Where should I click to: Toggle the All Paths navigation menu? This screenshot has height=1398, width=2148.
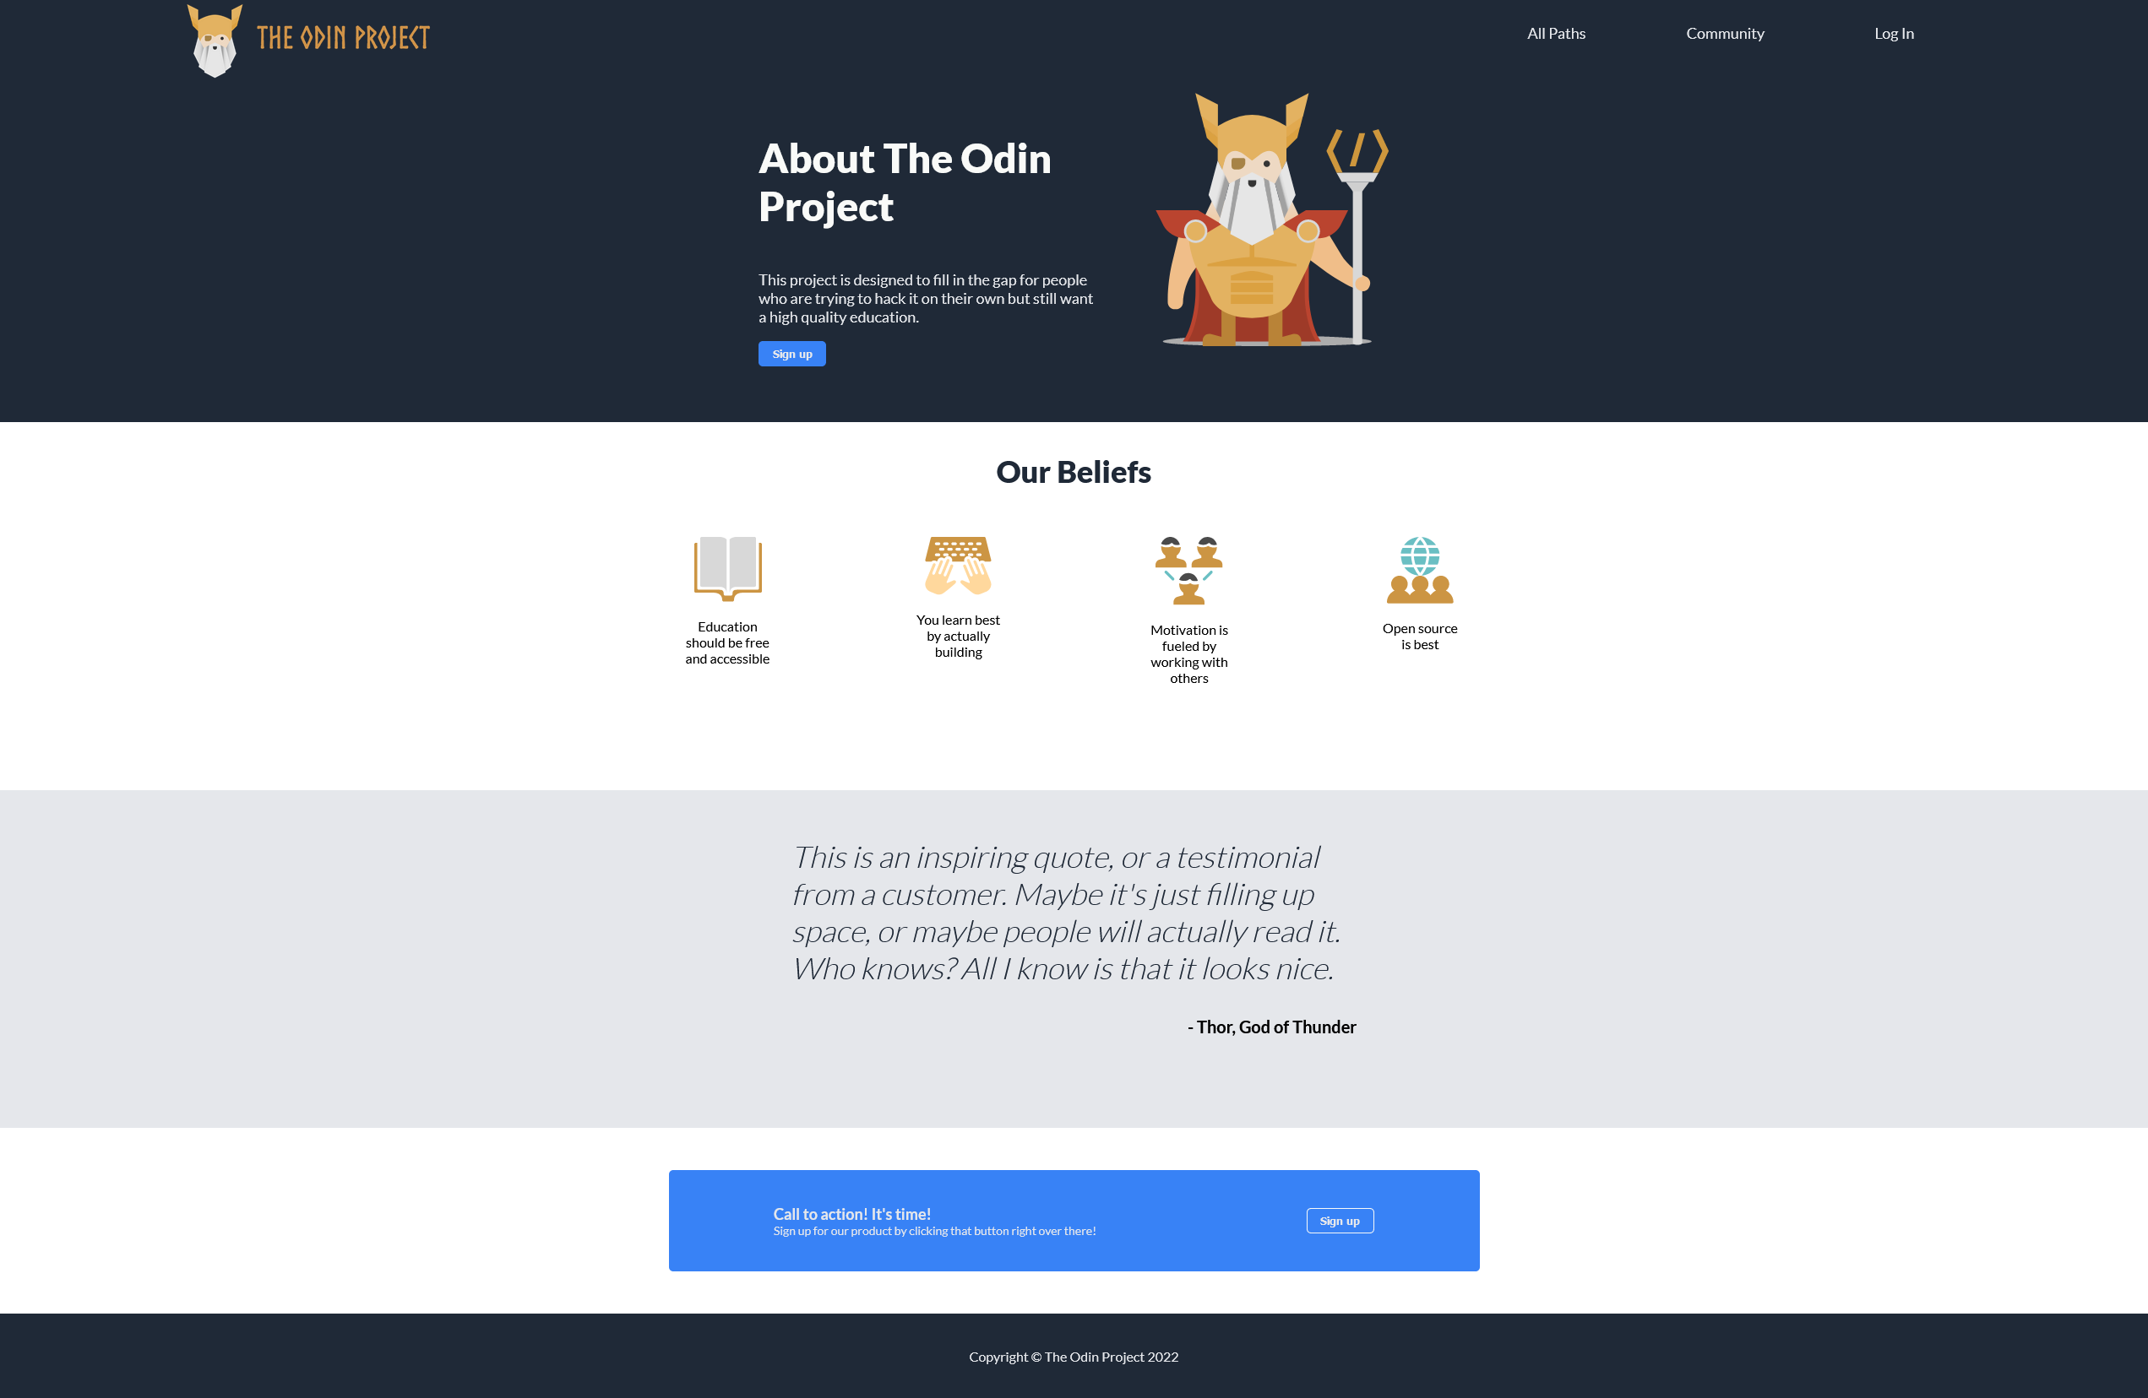1556,33
